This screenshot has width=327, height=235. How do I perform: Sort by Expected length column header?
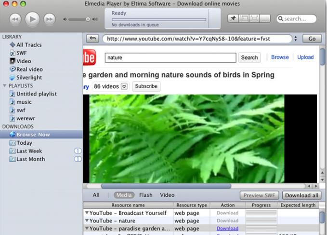click(298, 205)
